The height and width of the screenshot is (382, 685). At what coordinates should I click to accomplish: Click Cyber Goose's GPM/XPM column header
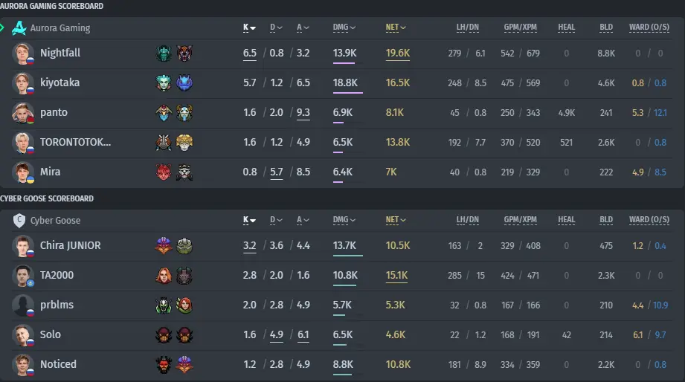coord(521,220)
